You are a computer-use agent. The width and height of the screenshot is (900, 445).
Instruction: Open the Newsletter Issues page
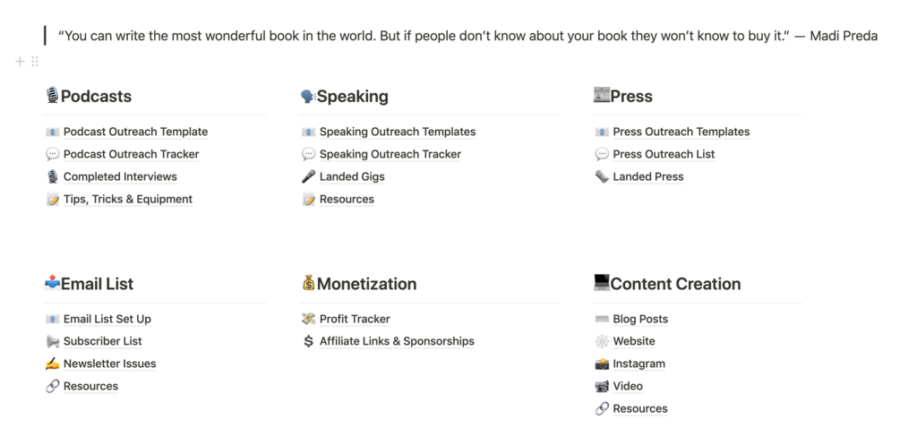tap(109, 364)
